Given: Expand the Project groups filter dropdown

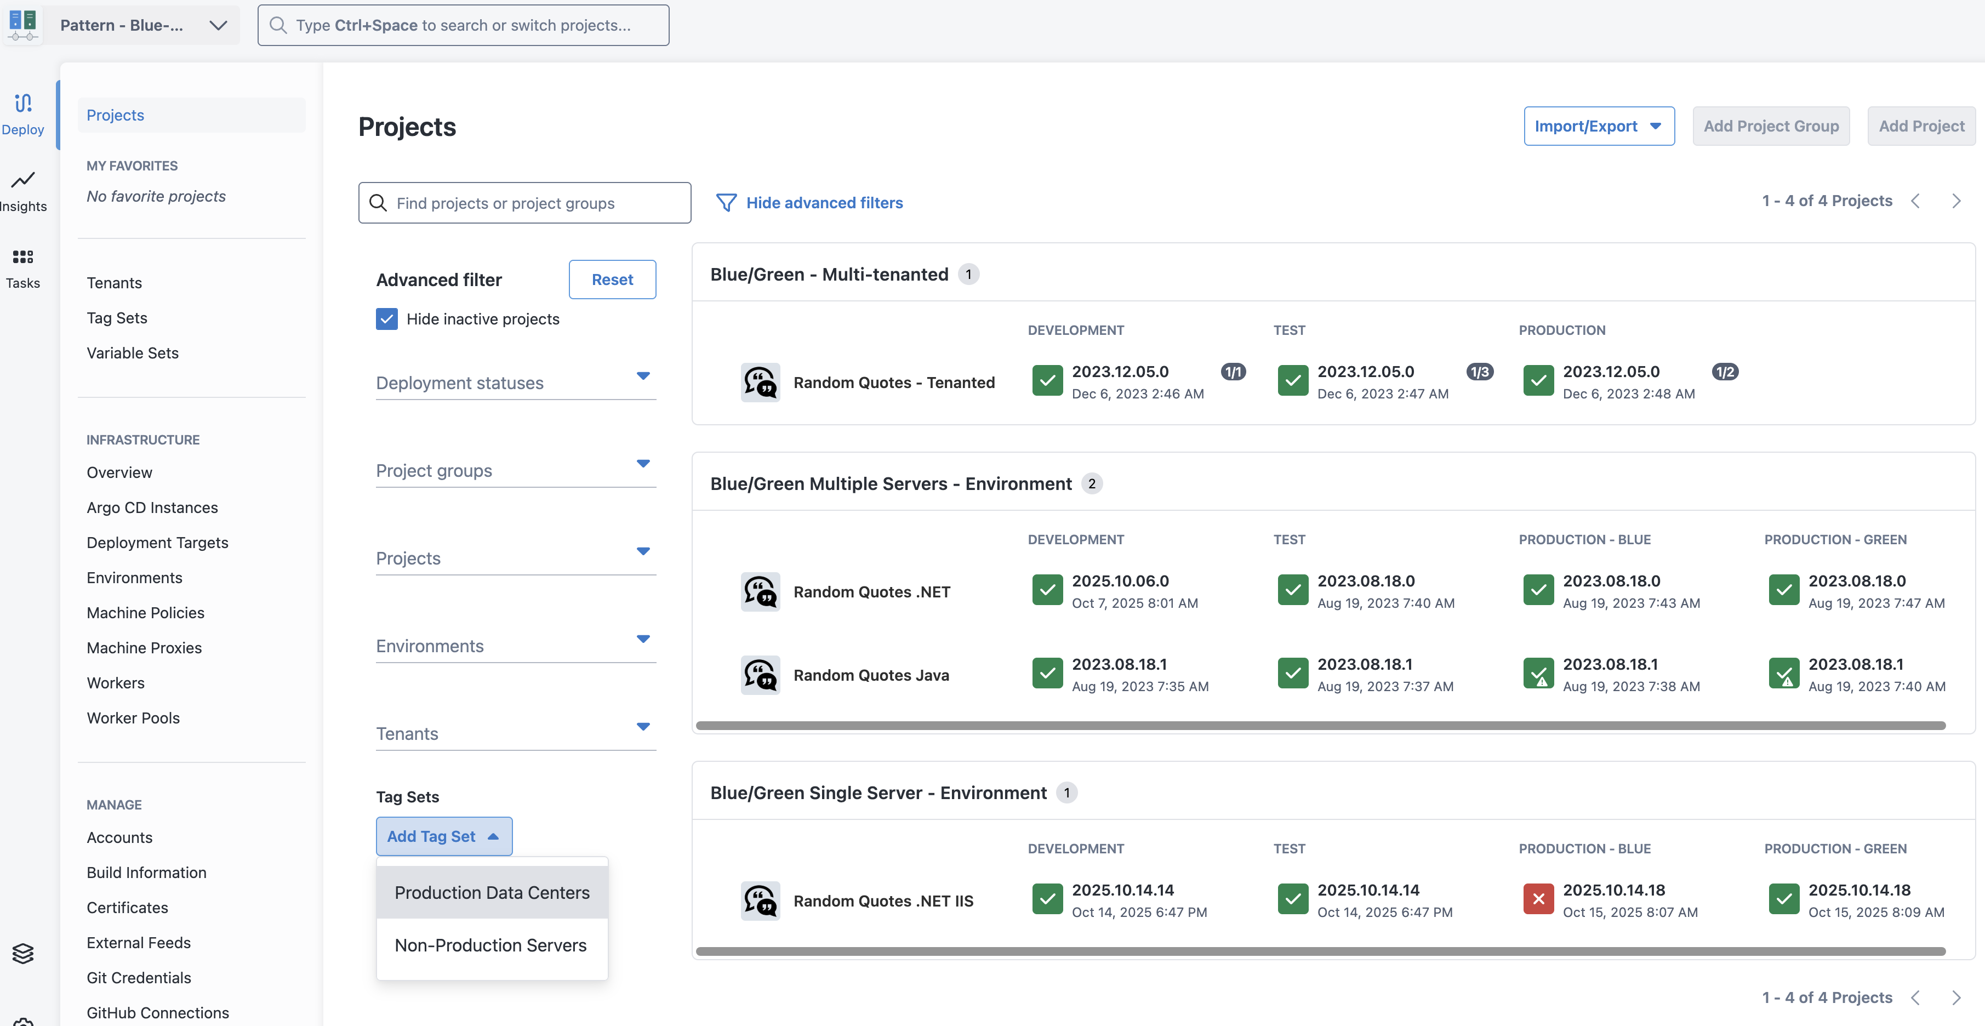Looking at the screenshot, I should 516,470.
